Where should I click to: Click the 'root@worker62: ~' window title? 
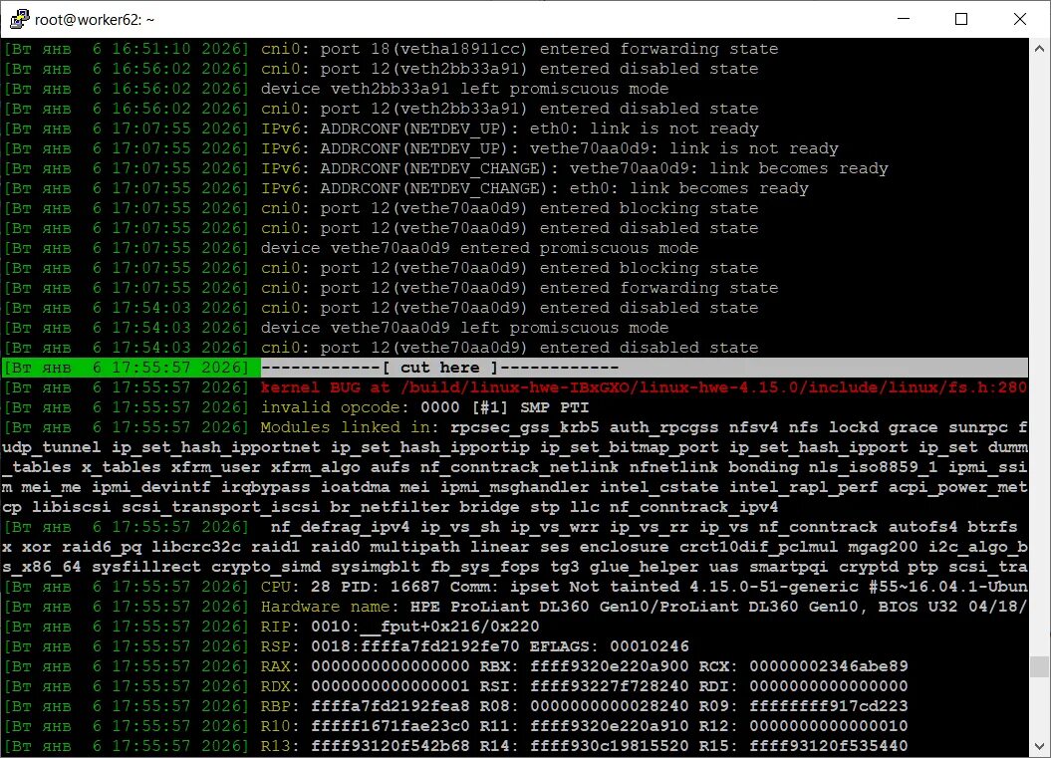point(95,20)
